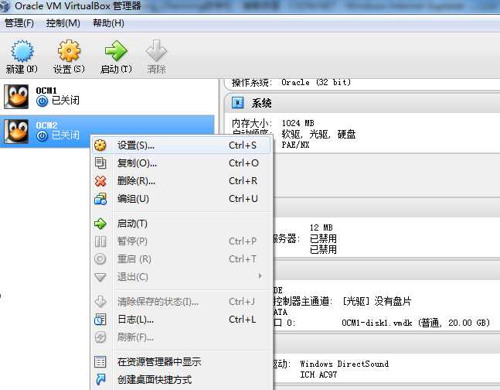Click 新建 (N) toolbar label
500x390 pixels.
click(x=22, y=69)
